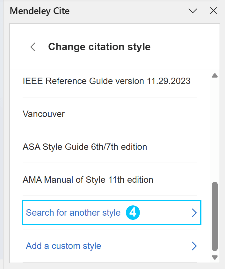Image resolution: width=225 pixels, height=269 pixels.
Task: Open the Search for another style link
Action: (x=73, y=213)
